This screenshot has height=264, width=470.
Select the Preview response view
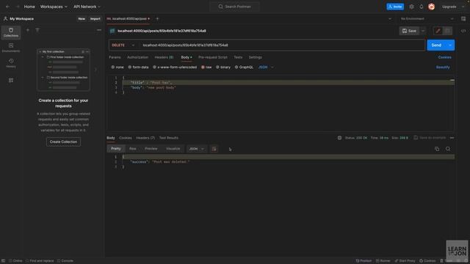click(x=151, y=149)
